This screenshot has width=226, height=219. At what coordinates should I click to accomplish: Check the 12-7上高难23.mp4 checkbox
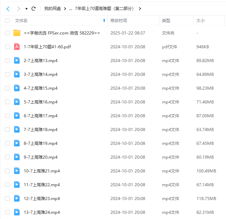point(7,198)
